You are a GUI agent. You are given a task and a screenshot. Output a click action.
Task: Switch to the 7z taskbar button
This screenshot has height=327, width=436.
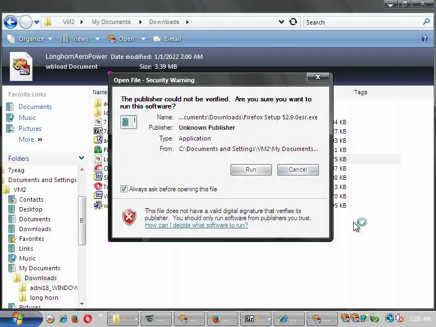click(x=256, y=319)
